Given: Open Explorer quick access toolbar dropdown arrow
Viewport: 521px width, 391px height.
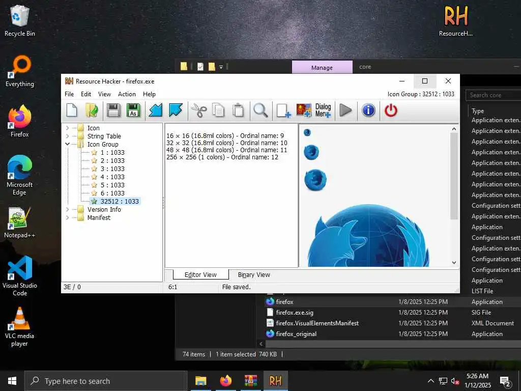Looking at the screenshot, I should (221, 67).
